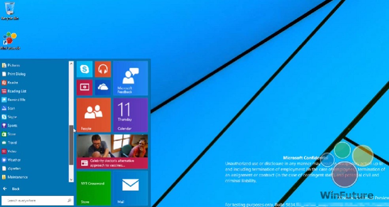389x207 pixels.
Task: Open Store from the apps list
Action: click(x=9, y=134)
